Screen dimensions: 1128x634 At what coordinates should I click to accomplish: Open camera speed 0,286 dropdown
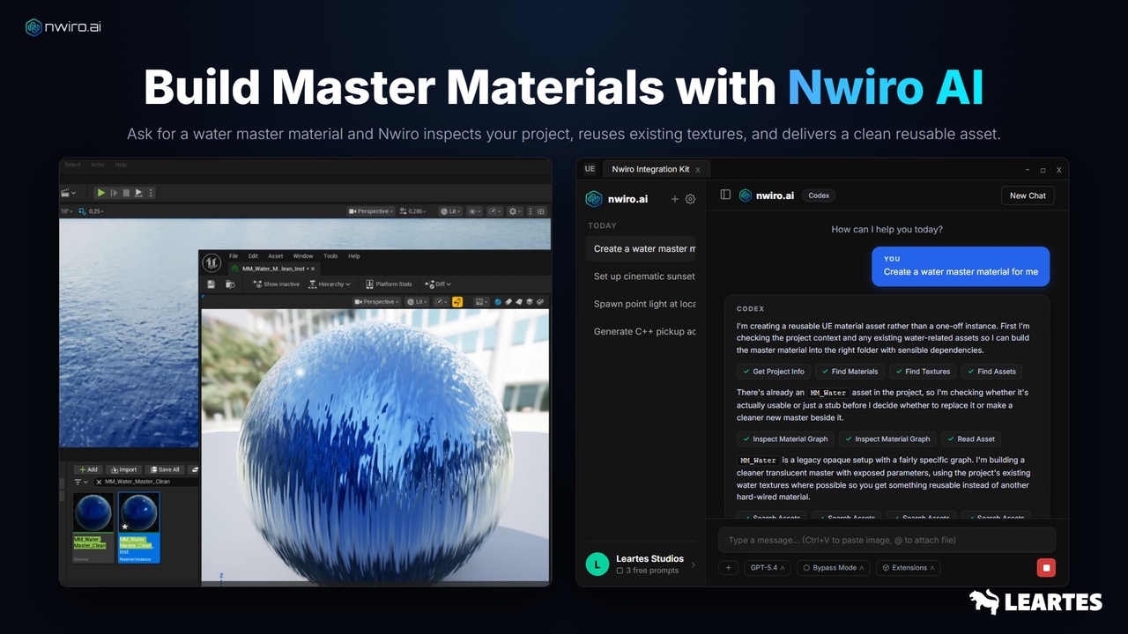click(x=412, y=211)
